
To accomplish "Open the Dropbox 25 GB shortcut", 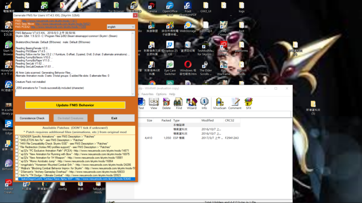I will pos(170,48).
